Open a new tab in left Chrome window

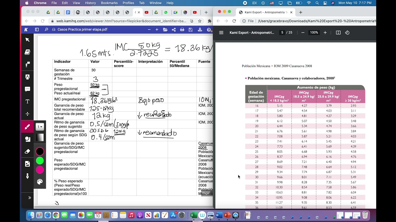tap(206, 12)
